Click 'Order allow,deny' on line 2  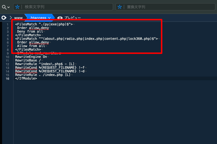click(x=33, y=28)
